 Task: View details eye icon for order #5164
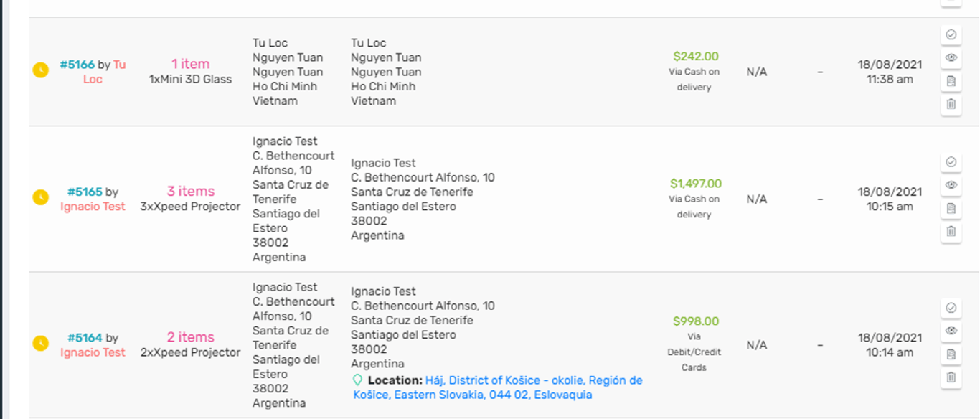pyautogui.click(x=951, y=331)
